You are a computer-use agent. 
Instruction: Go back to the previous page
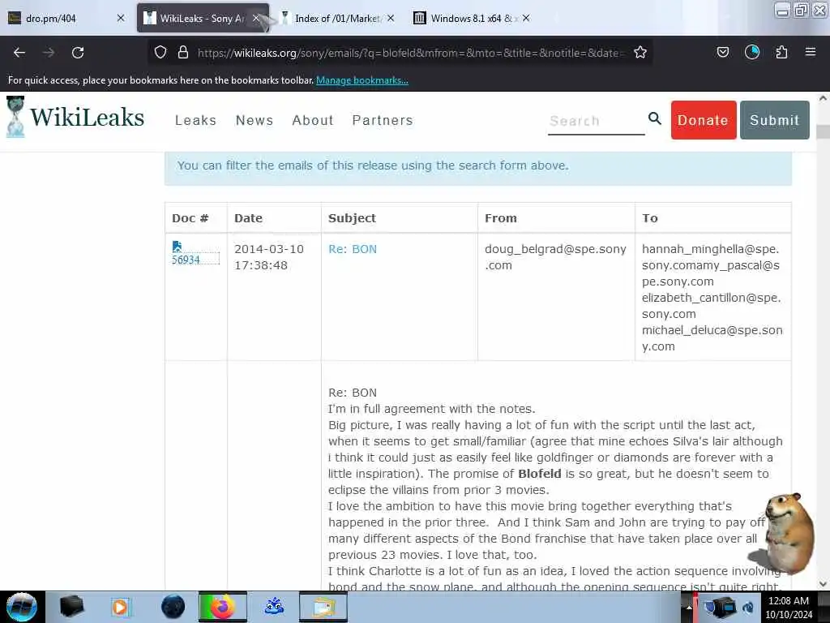click(19, 53)
